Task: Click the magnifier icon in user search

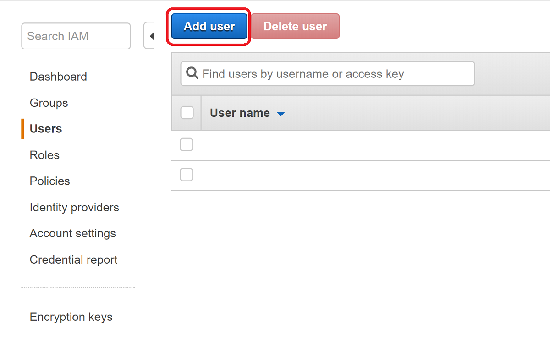Action: (x=193, y=73)
